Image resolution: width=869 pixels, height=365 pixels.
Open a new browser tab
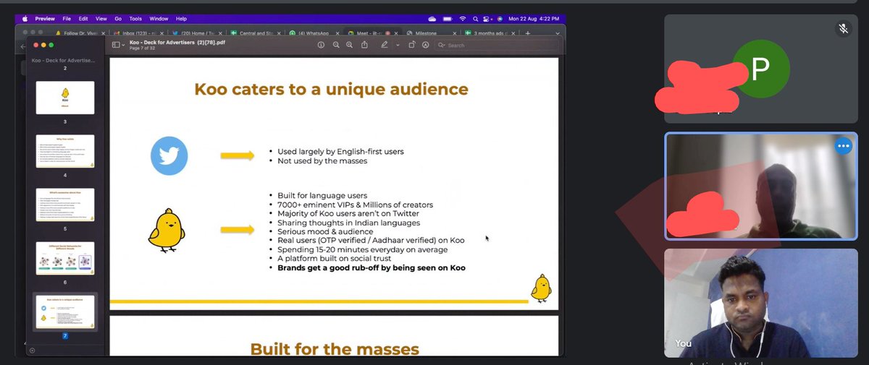pyautogui.click(x=527, y=33)
